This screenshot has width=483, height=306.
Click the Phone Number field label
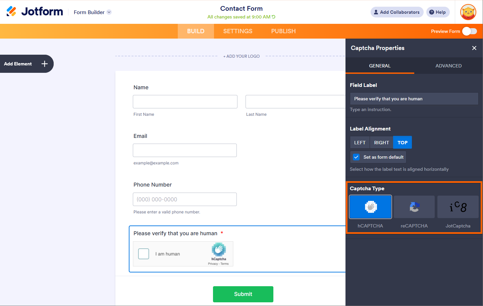point(153,185)
